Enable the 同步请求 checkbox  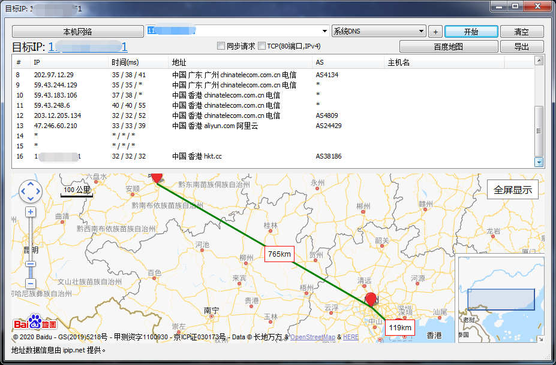pos(221,46)
